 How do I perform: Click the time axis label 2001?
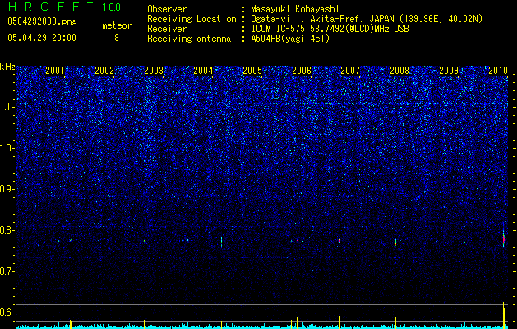click(55, 70)
